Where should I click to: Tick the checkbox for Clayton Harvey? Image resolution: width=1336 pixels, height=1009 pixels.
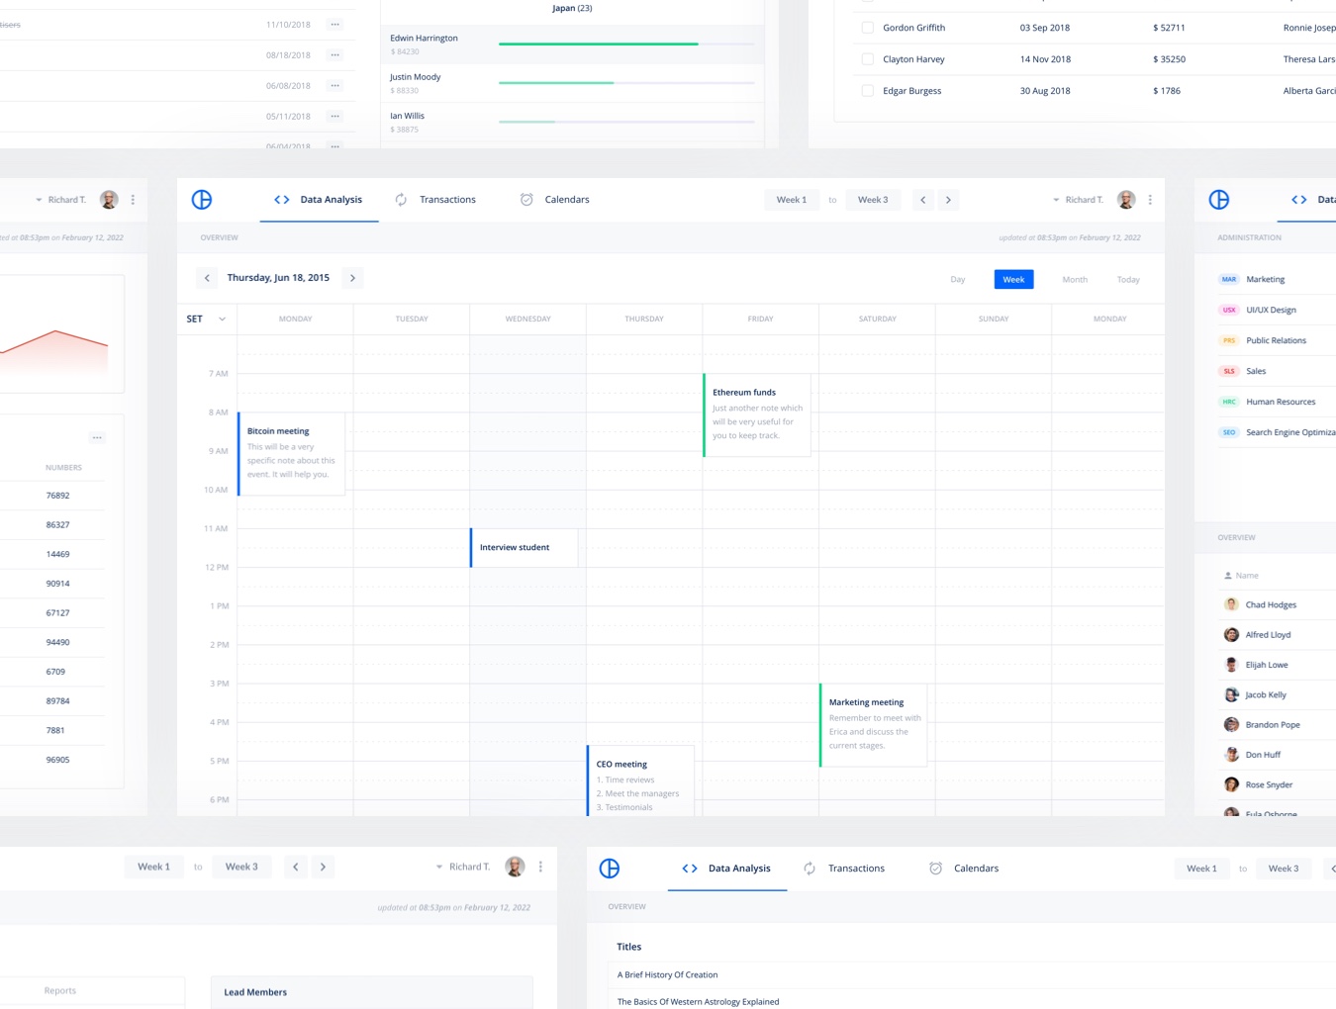(868, 59)
